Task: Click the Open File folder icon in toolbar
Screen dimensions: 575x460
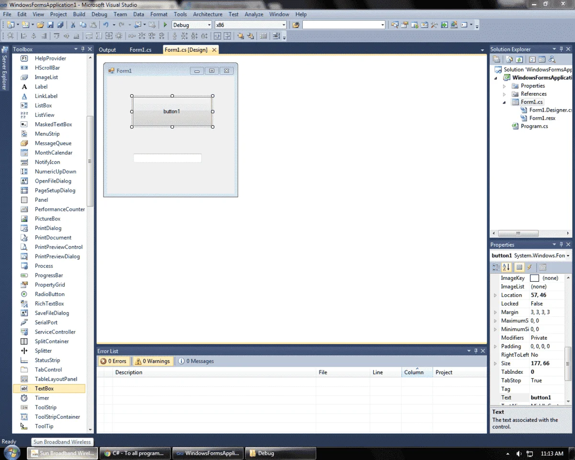Action: pyautogui.click(x=40, y=25)
